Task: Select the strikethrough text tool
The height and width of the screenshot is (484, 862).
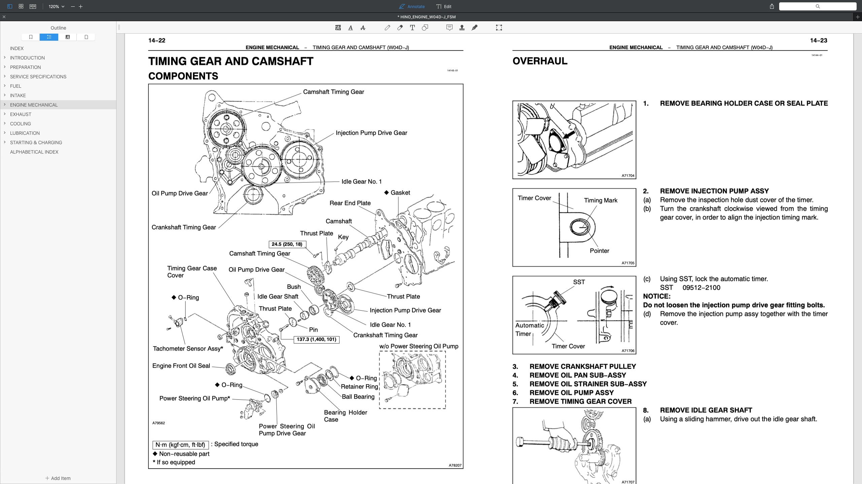Action: 363,28
